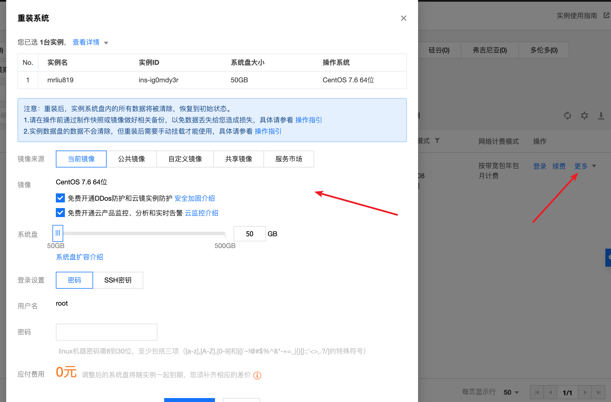The height and width of the screenshot is (402, 611).
Task: Click 登录 action for the instance
Action: (540, 166)
